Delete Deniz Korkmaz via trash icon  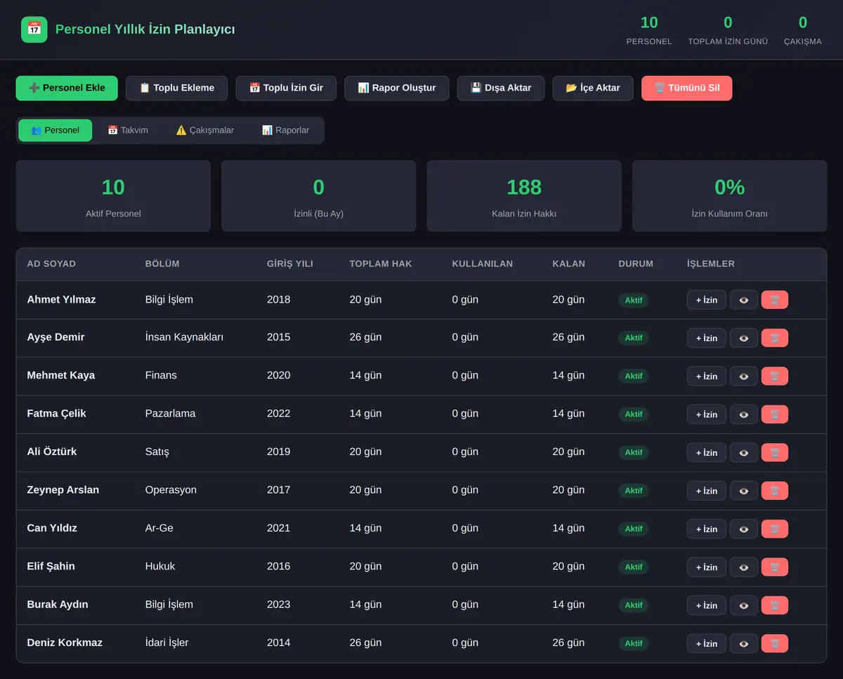pos(774,643)
